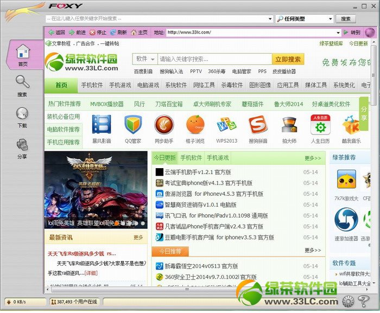Open the question mark help icon
The image size is (380, 313).
point(363,301)
